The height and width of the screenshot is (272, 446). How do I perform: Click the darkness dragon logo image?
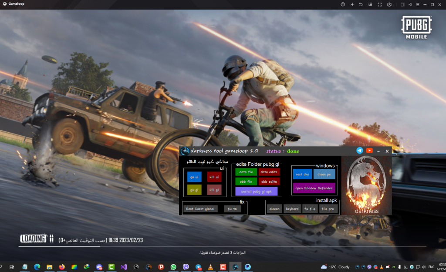click(x=367, y=185)
